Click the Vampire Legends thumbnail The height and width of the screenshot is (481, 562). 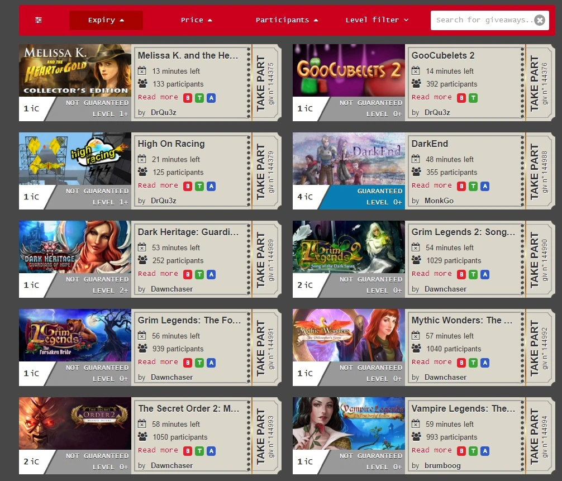[x=349, y=423]
